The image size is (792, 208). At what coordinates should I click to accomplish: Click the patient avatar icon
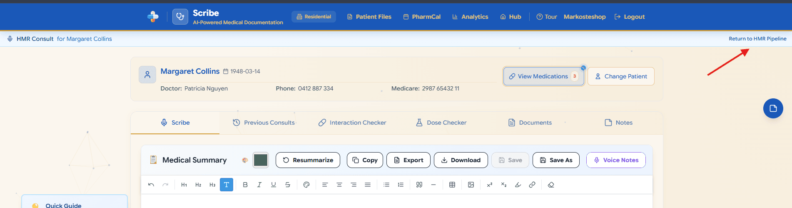coord(147,75)
